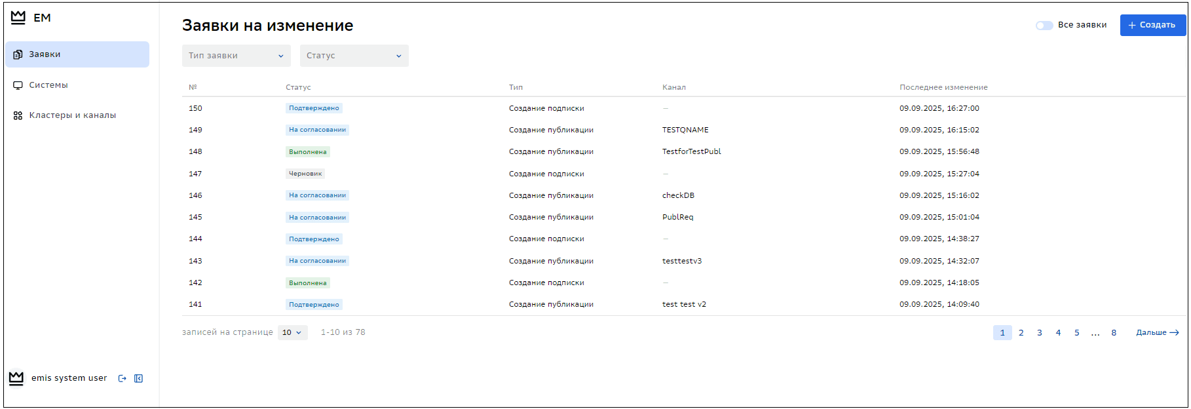Click the date 09.09.2025, 16:27:00
1191x409 pixels.
click(x=939, y=108)
